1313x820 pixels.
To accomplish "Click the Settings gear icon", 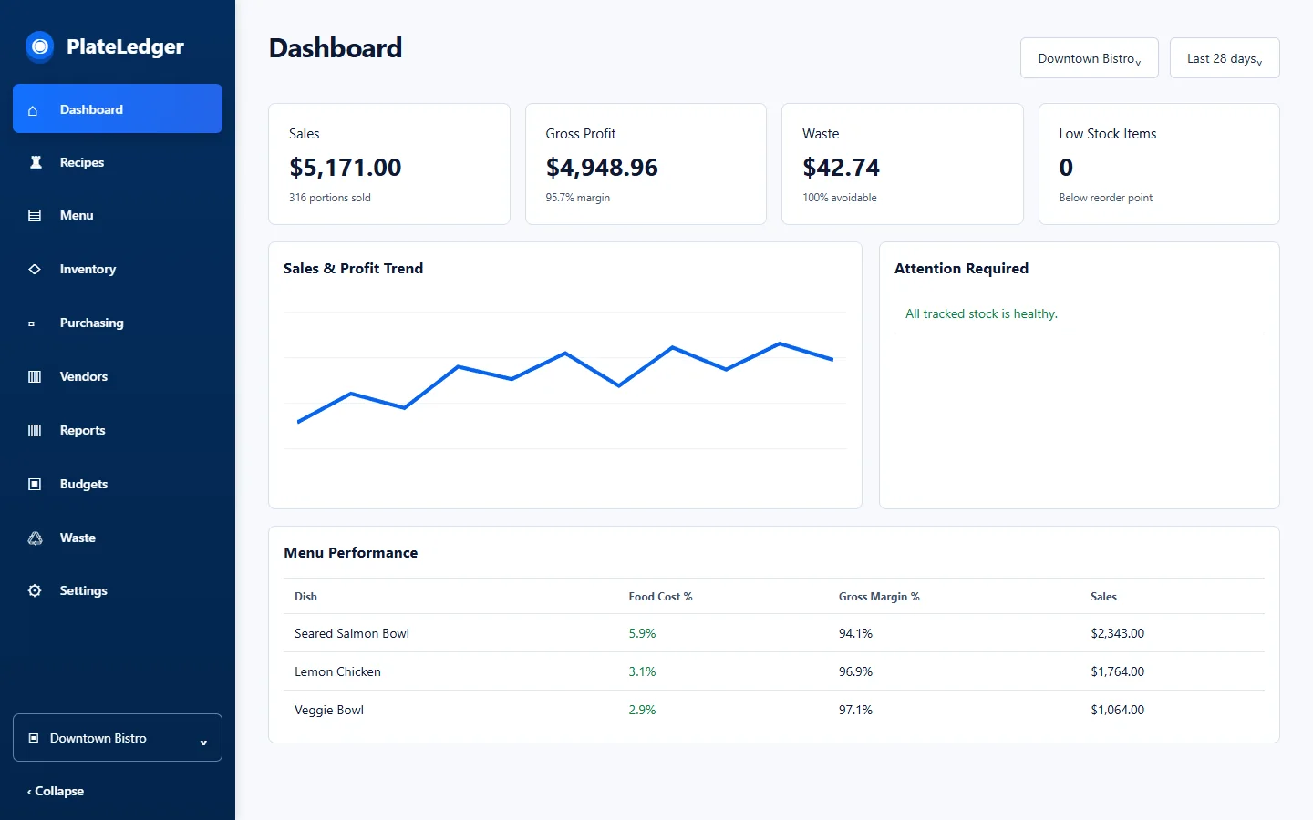I will [x=35, y=591].
